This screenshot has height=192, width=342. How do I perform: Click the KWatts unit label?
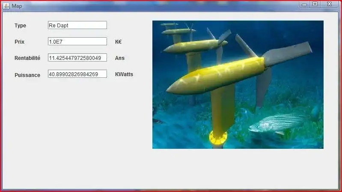pyautogui.click(x=124, y=74)
